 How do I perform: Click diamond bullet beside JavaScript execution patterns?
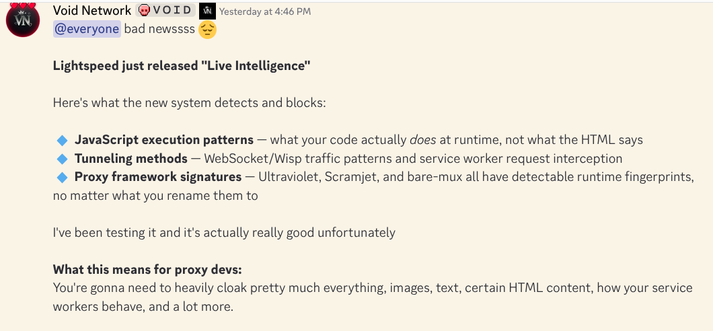click(63, 140)
